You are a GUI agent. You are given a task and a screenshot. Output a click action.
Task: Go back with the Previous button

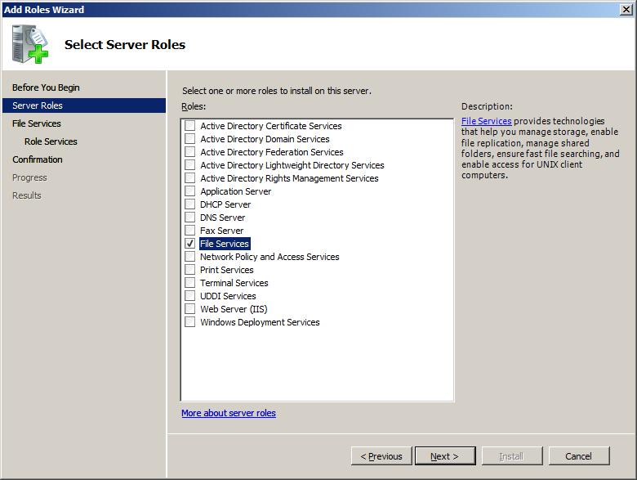(x=381, y=456)
